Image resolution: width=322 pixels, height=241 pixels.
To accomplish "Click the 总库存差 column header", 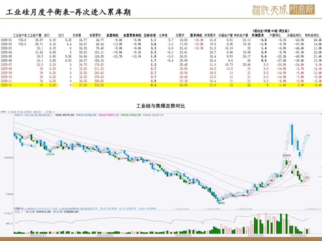I will pyautogui.click(x=150, y=35).
